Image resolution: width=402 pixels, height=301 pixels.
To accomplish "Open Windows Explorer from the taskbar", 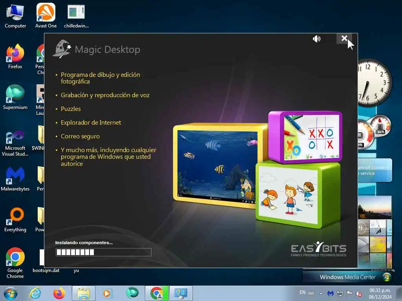I will (84, 293).
